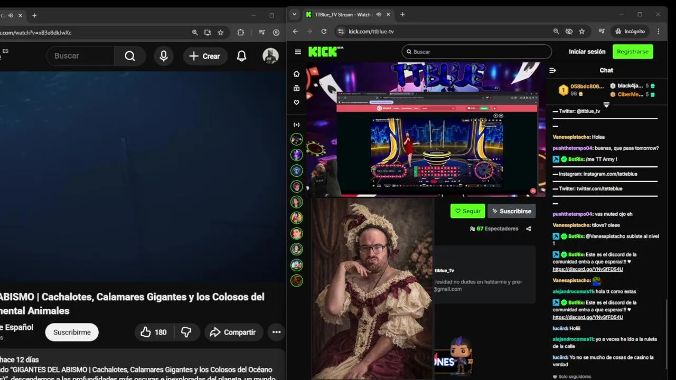676x380 pixels.
Task: Open first discord.gg/YNvSfFD54U link in chat
Action: (x=588, y=269)
